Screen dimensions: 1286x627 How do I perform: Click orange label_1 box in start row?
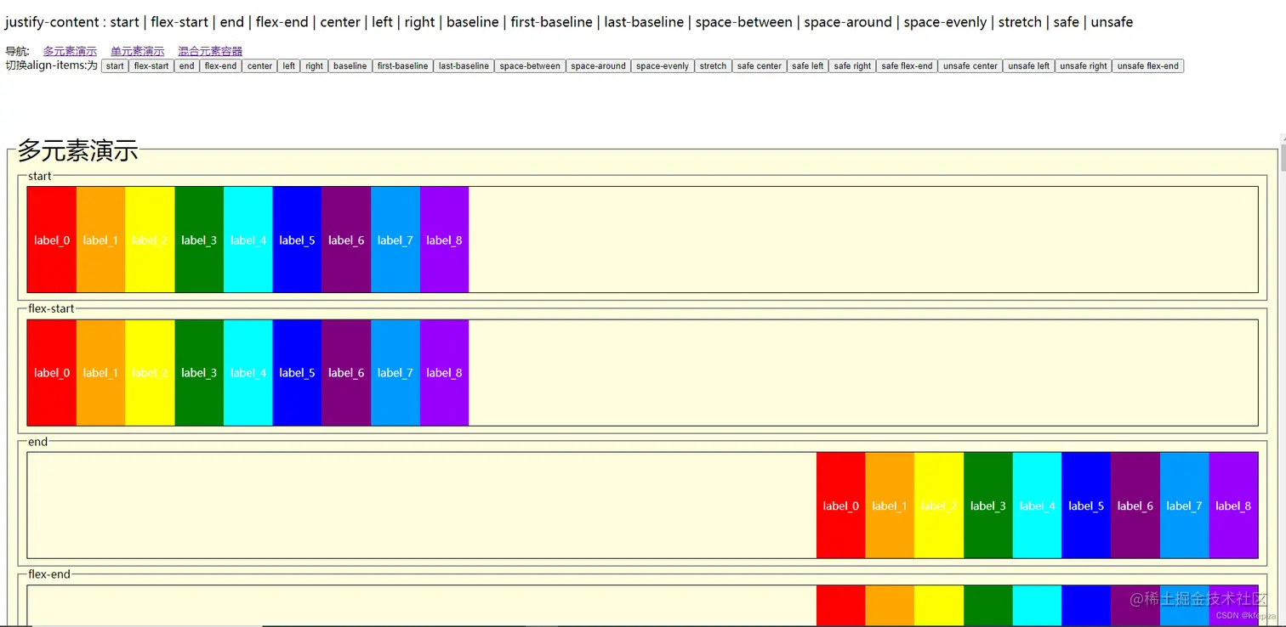[100, 240]
